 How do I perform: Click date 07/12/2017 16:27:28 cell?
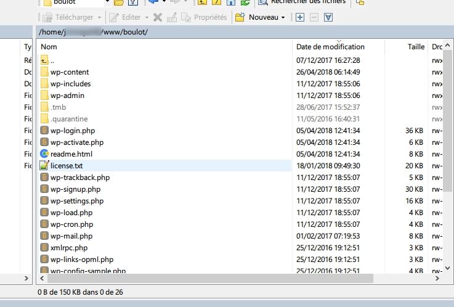tap(328, 60)
